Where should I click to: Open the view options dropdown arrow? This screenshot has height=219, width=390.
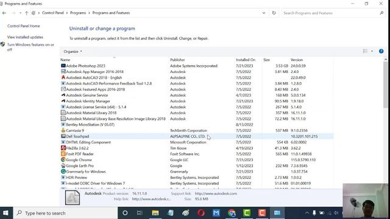(372, 51)
